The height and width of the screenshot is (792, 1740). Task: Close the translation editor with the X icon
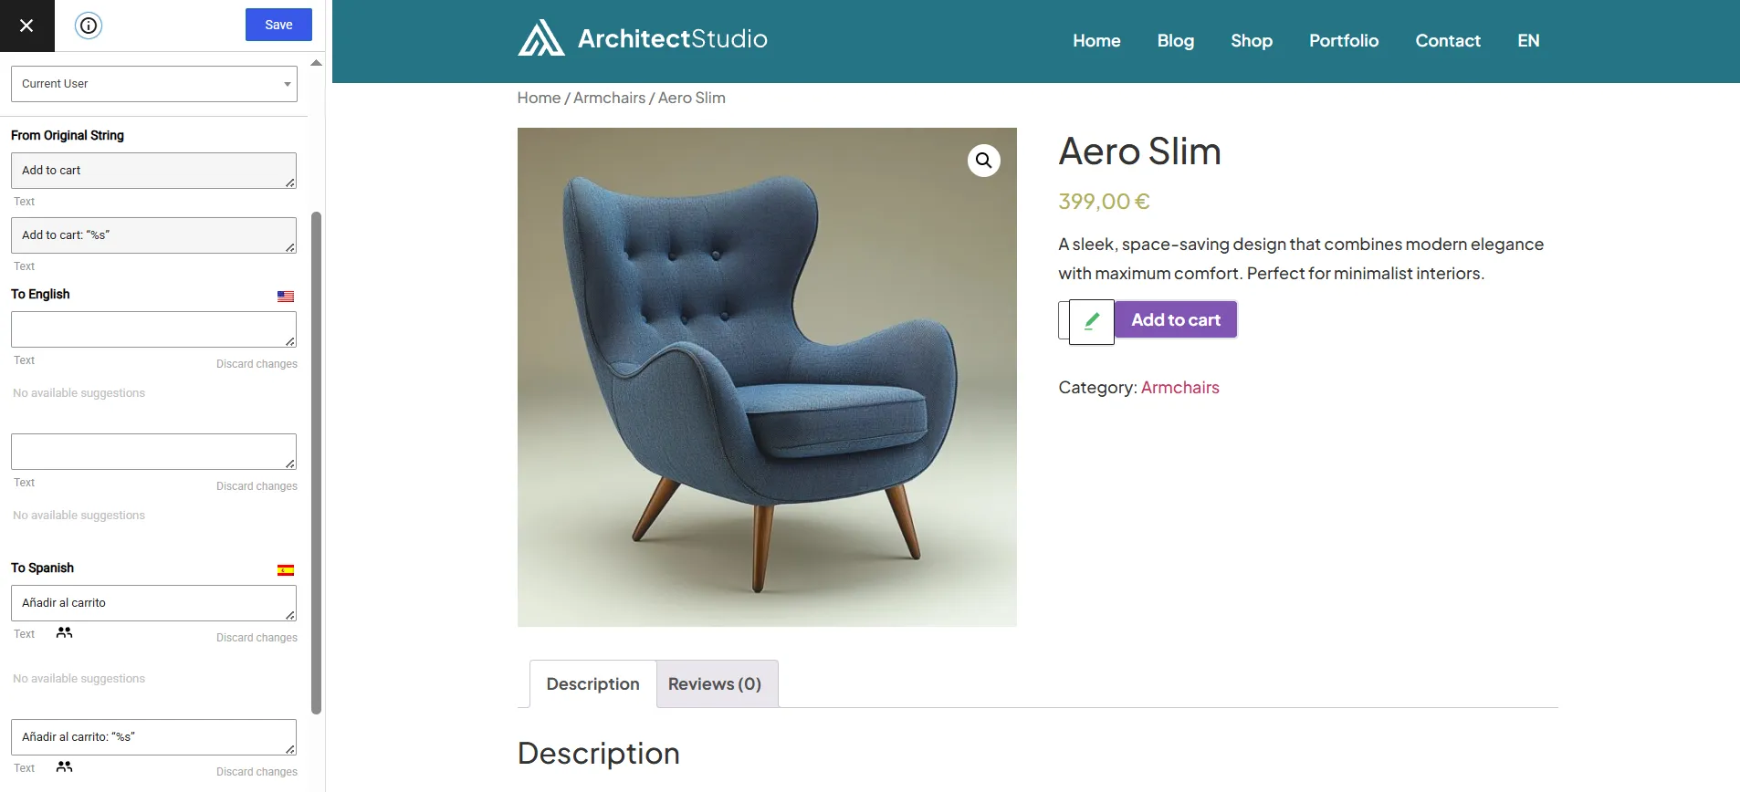26,26
